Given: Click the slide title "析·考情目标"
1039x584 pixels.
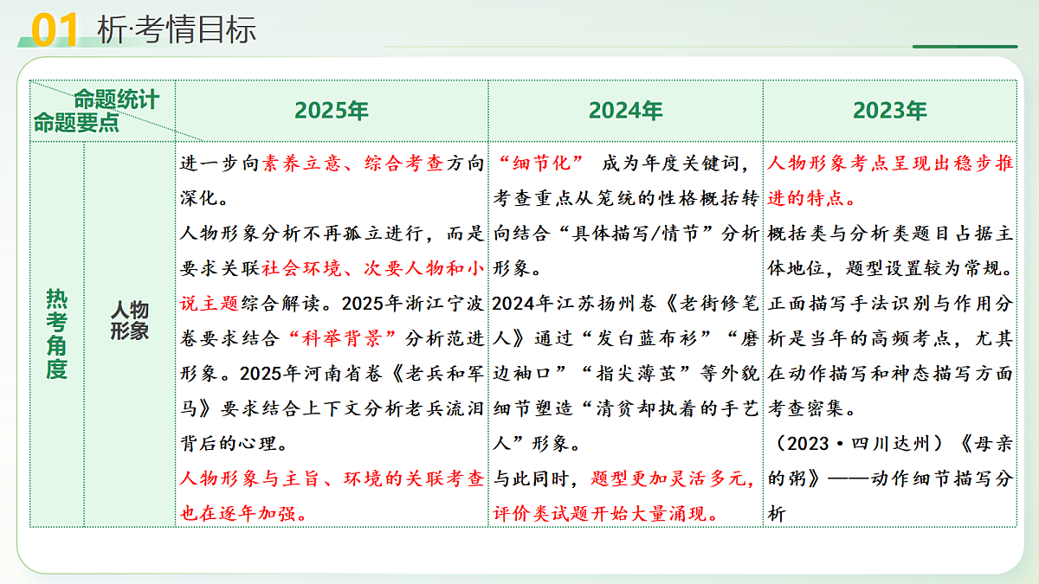Looking at the screenshot, I should [x=177, y=29].
